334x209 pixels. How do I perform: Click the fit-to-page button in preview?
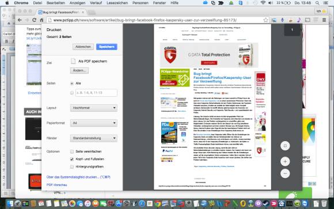pyautogui.click(x=285, y=146)
